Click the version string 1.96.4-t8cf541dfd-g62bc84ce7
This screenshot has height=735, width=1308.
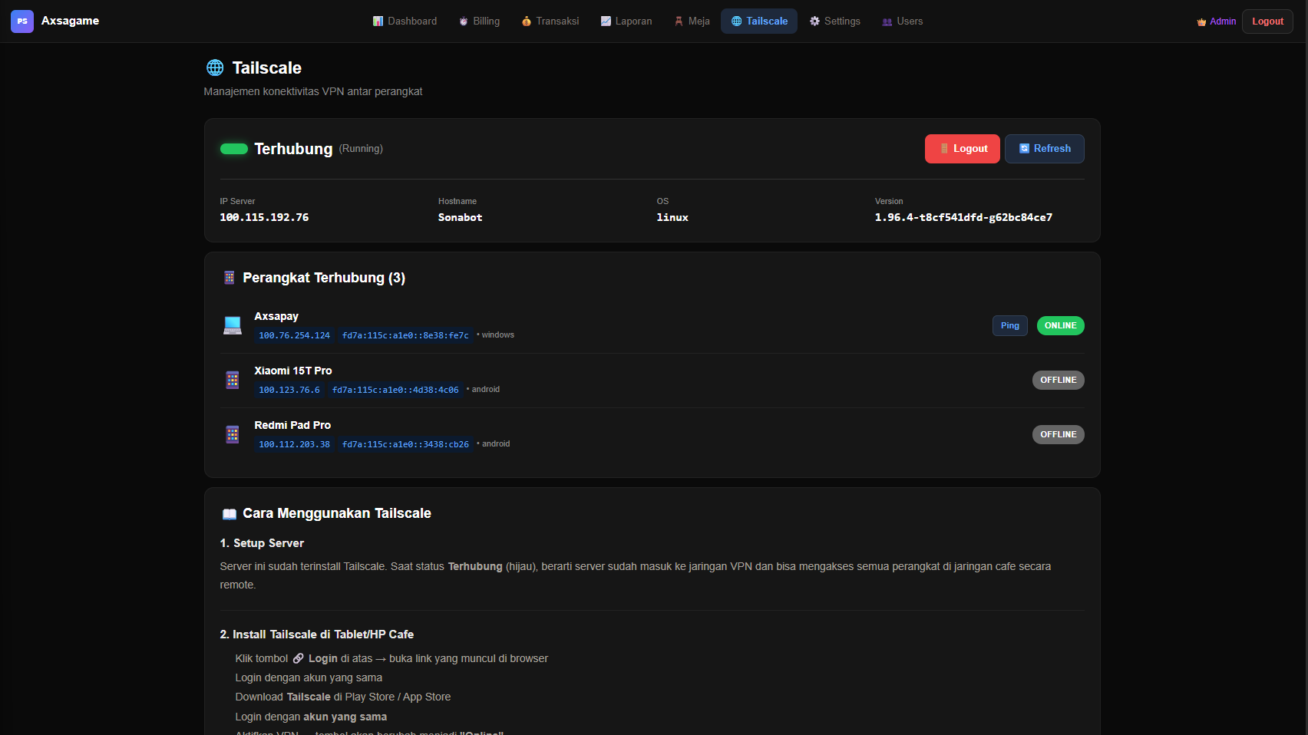pos(963,218)
